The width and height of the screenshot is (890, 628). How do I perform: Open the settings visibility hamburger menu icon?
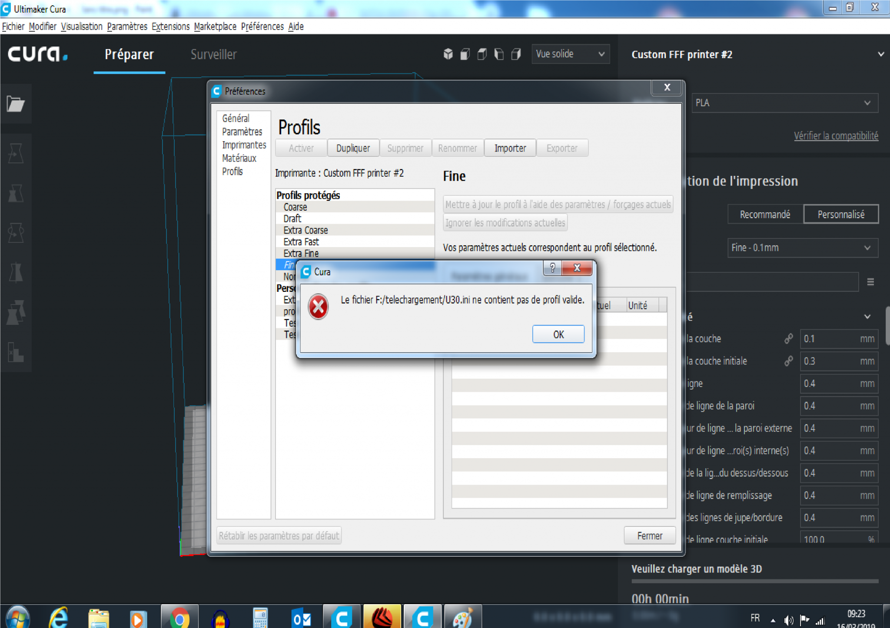[x=870, y=282]
